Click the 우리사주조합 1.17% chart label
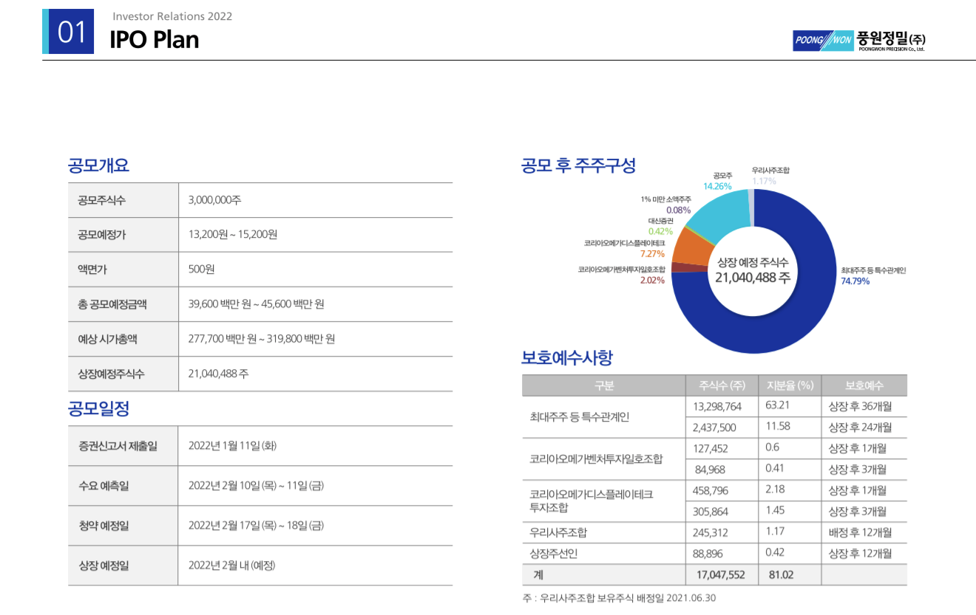This screenshot has height=615, width=976. pos(770,176)
